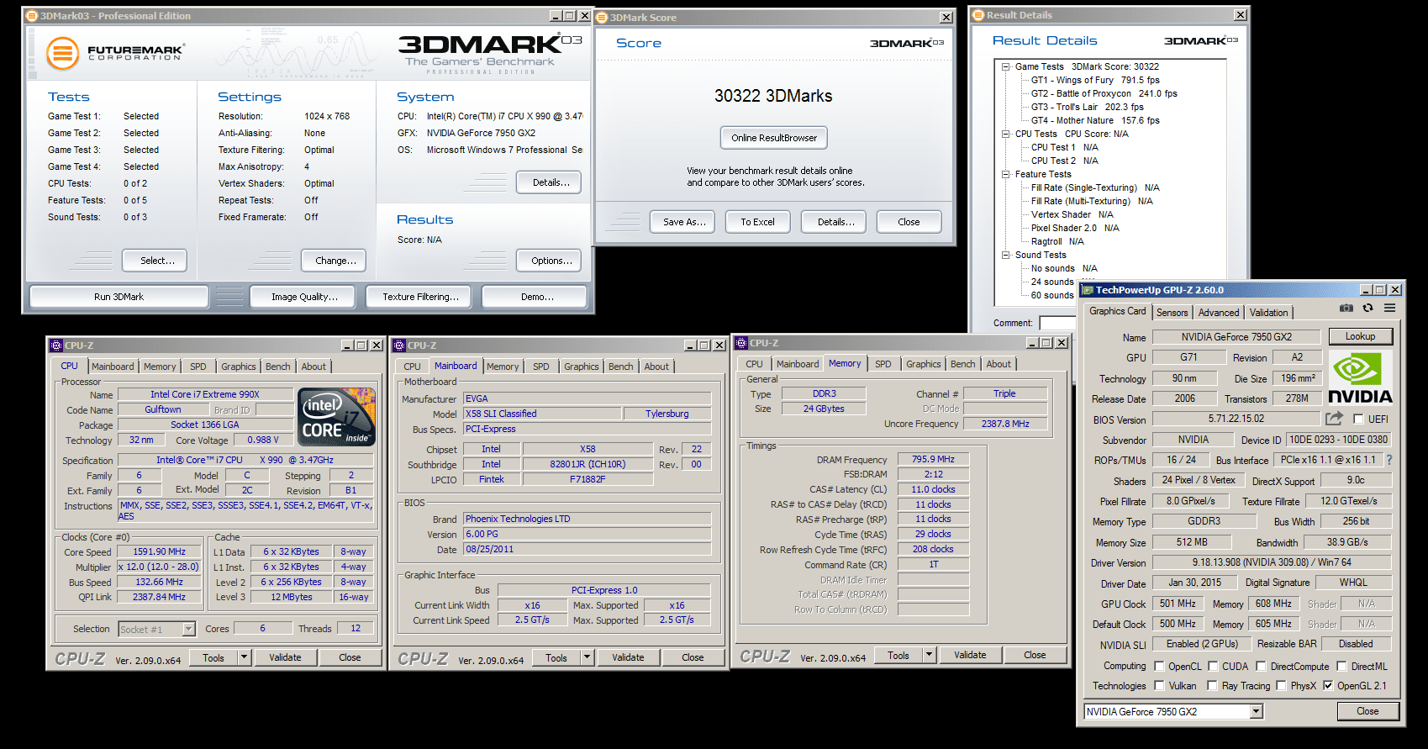Switch to the Sensors tab in GPU-Z
The image size is (1428, 749).
(1172, 313)
